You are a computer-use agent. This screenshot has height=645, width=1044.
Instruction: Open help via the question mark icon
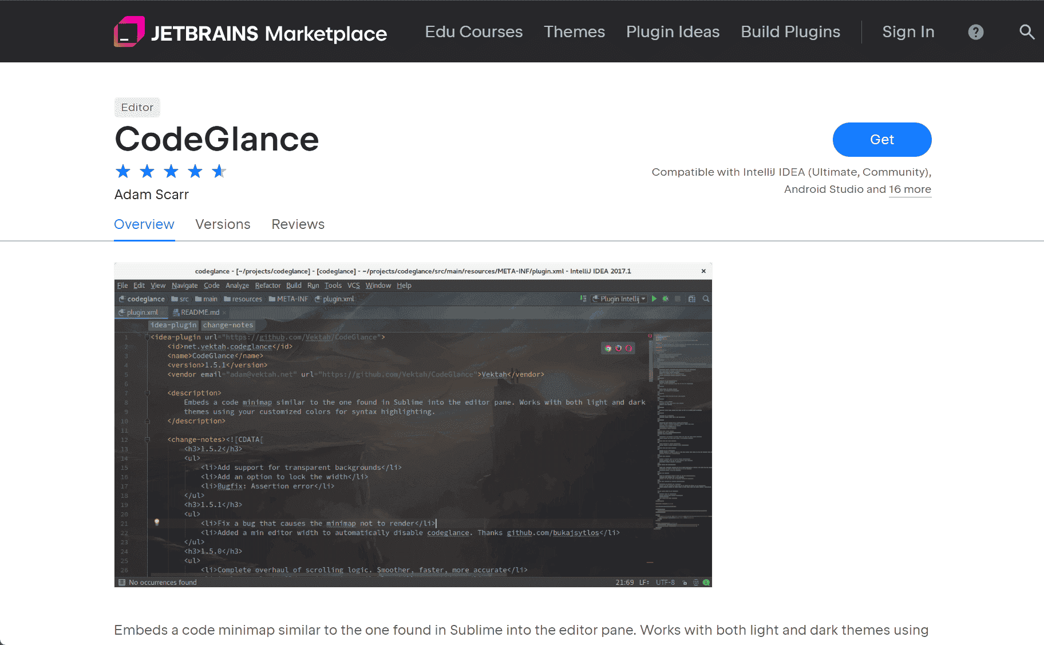(976, 32)
